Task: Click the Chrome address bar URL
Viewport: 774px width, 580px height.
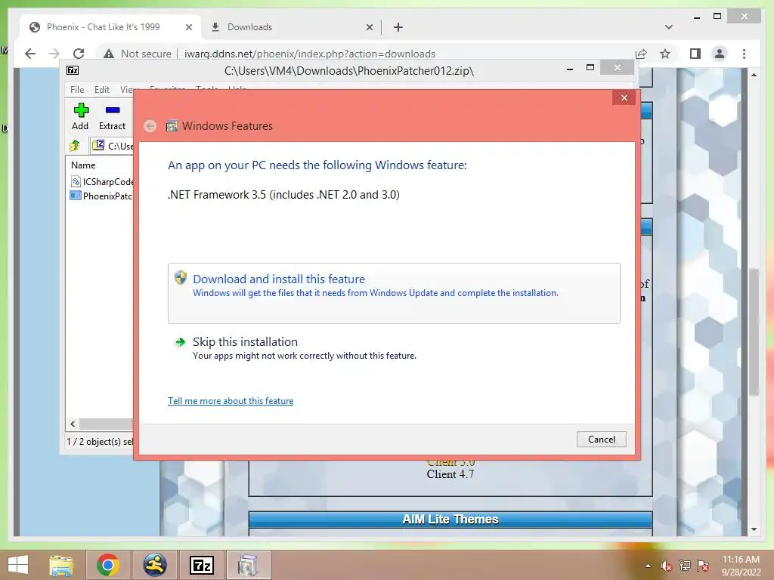Action: click(309, 54)
